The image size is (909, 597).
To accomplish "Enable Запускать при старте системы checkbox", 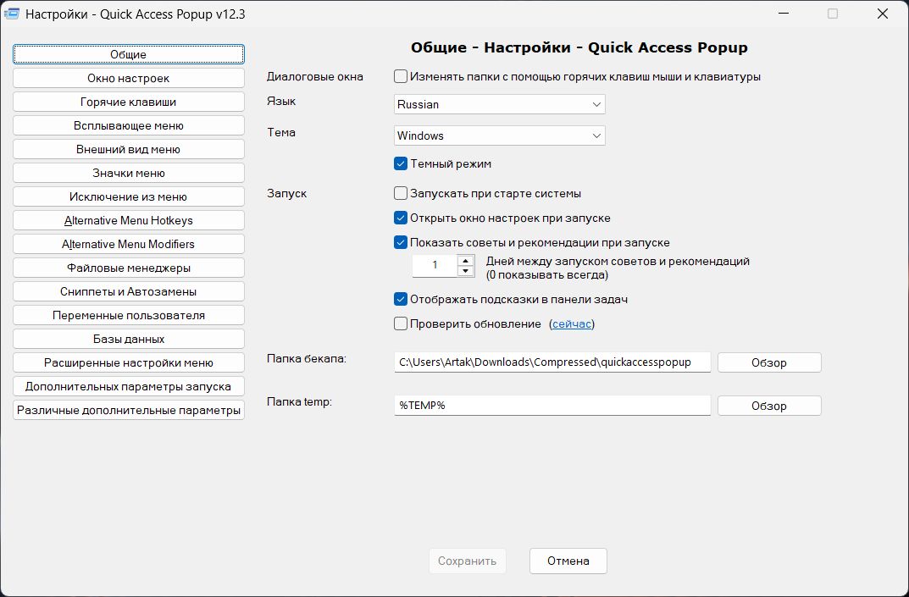I will (x=401, y=193).
